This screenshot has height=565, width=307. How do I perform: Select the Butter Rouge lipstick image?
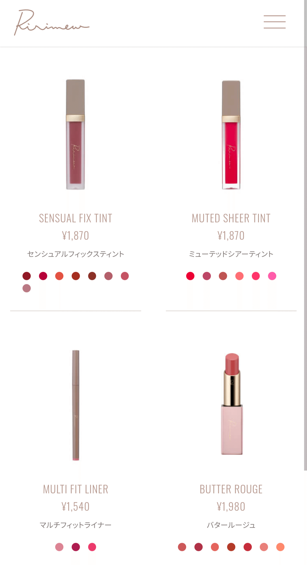232,404
